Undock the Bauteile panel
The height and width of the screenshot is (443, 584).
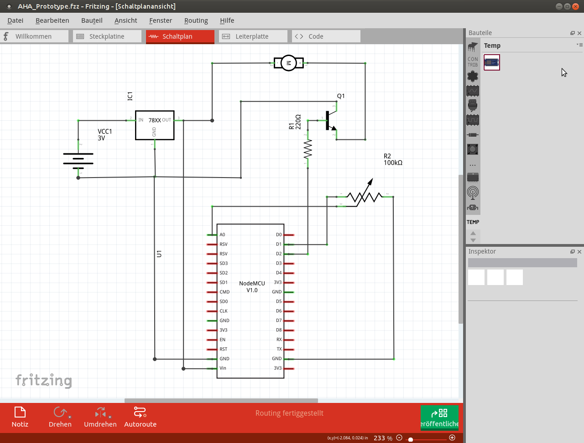[x=573, y=33]
